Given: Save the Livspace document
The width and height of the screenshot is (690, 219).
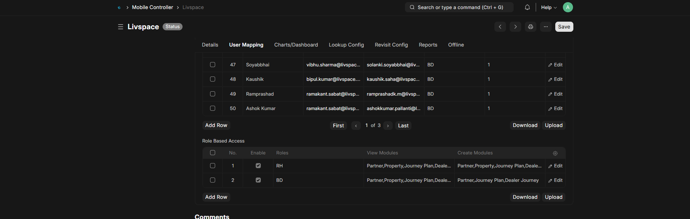Looking at the screenshot, I should [564, 27].
